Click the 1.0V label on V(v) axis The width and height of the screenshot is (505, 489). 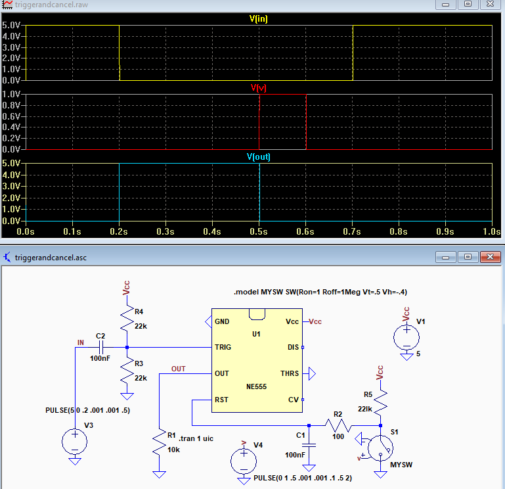(11, 94)
